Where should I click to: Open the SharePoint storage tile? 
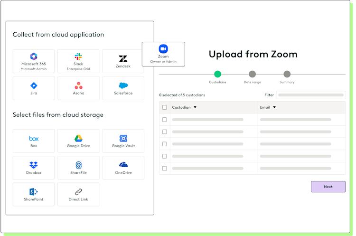[x=34, y=194]
